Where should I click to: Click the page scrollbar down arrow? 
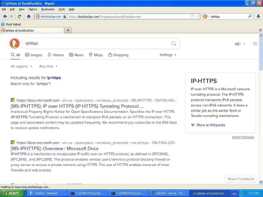(261, 182)
